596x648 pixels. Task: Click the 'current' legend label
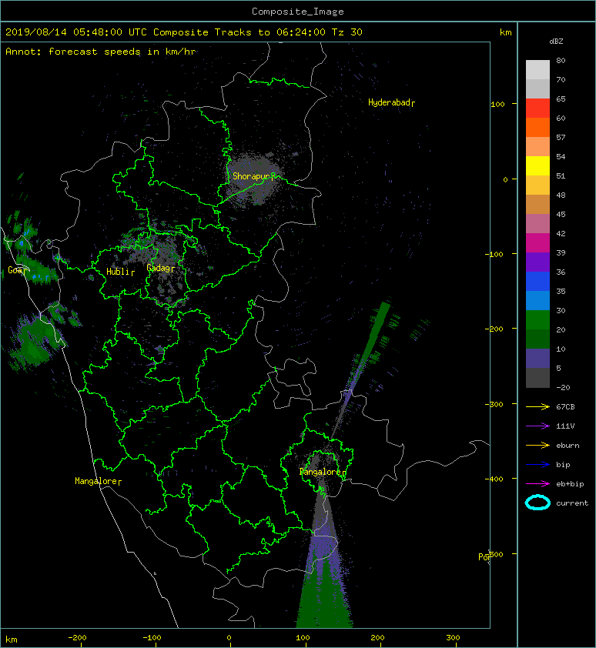[x=572, y=503]
